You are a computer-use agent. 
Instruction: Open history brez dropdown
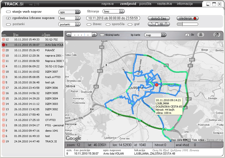tap(69, 18)
